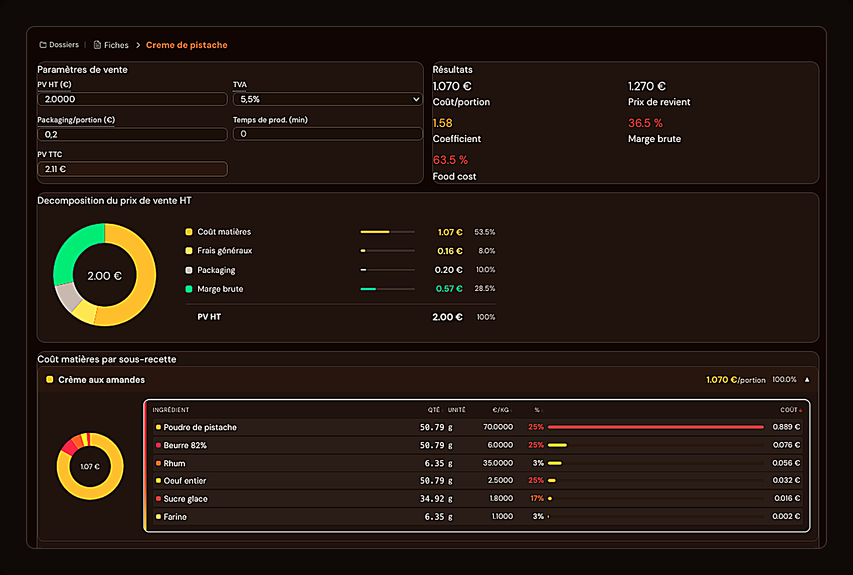Image resolution: width=853 pixels, height=575 pixels.
Task: Click the 0.57 € Marge brute amount
Action: [449, 289]
